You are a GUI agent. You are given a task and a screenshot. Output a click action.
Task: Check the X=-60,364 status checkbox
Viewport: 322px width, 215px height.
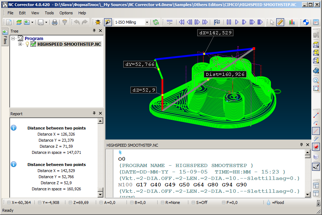coord(9,202)
